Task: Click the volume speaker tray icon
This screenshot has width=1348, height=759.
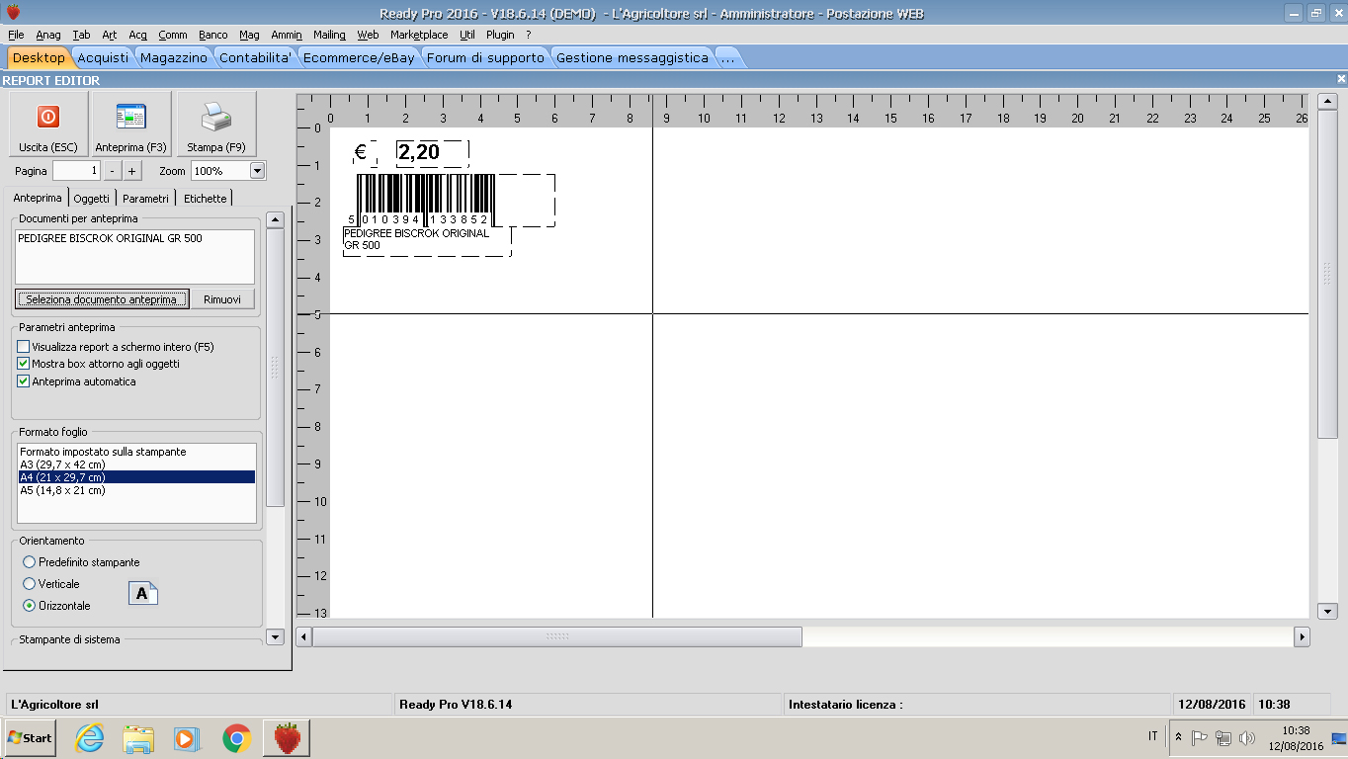Action: click(x=1247, y=737)
